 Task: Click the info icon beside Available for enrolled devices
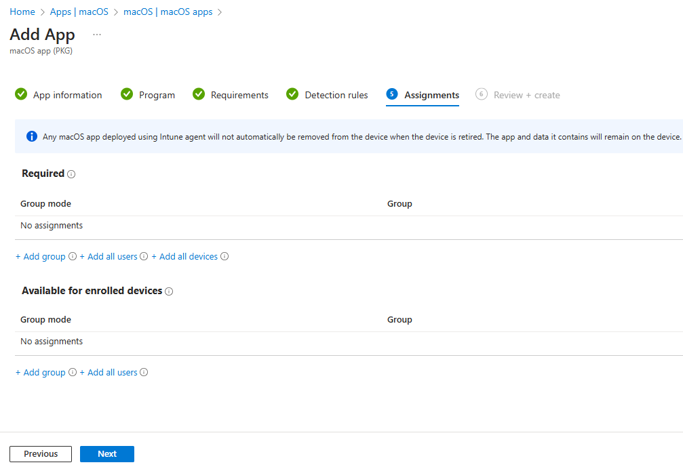pyautogui.click(x=169, y=291)
